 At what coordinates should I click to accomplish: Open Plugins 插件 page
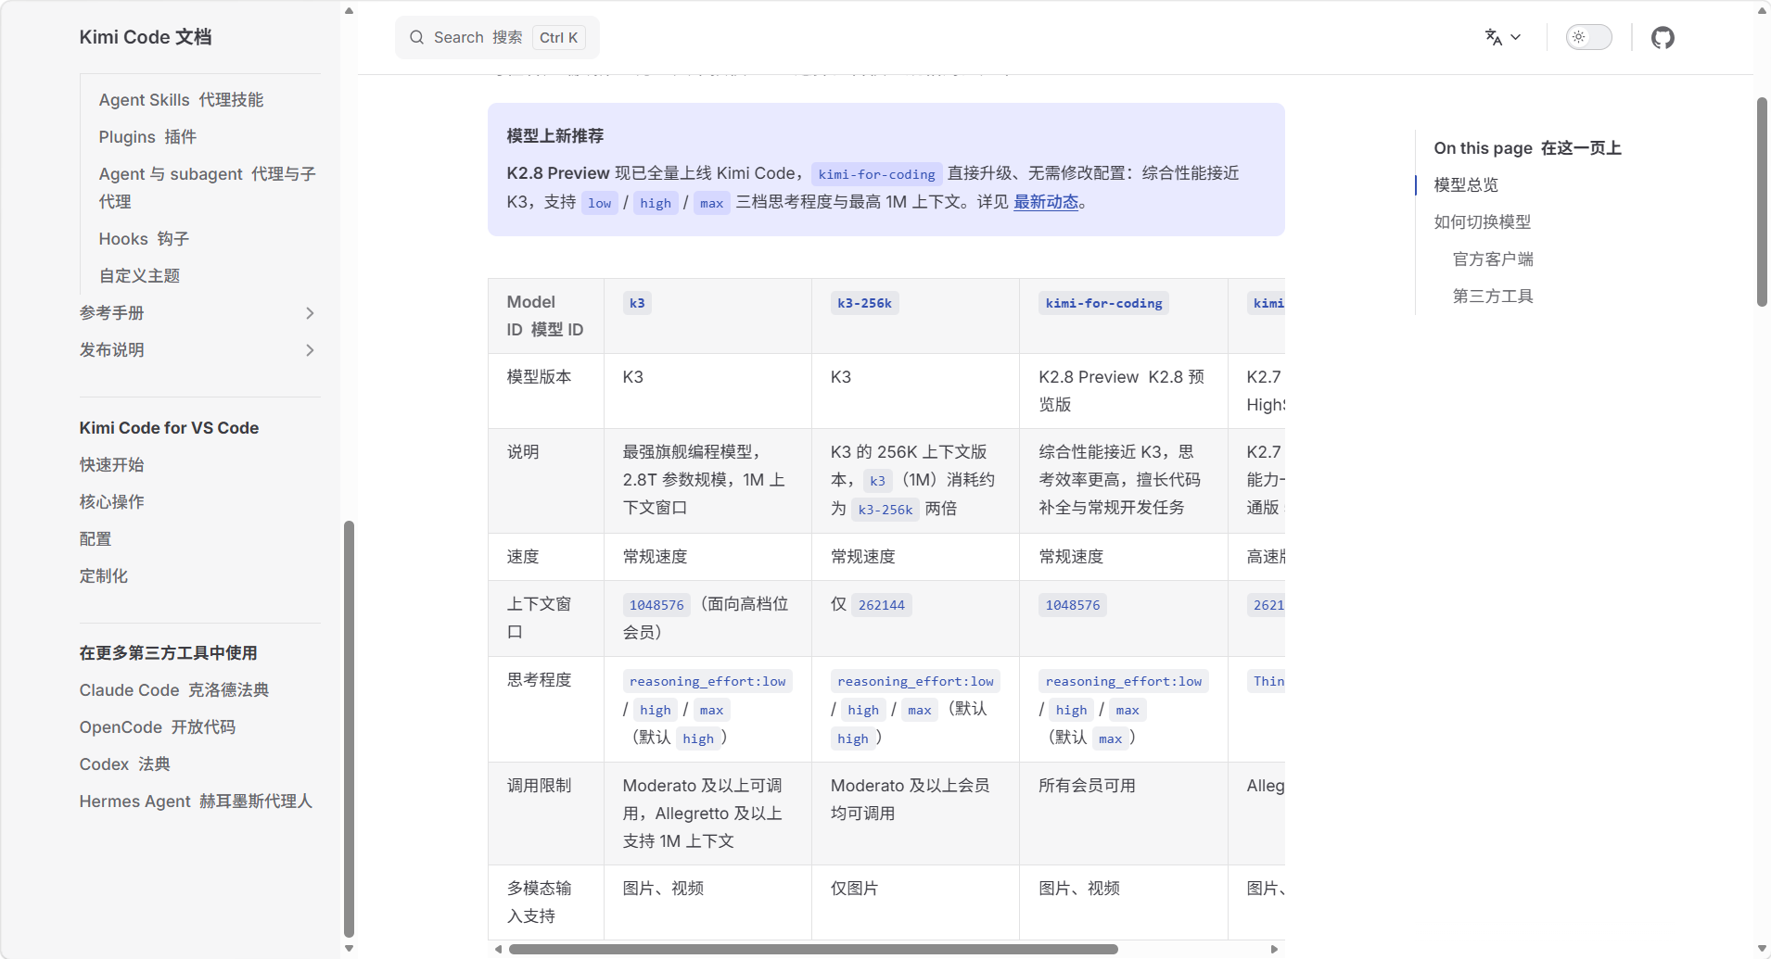click(x=147, y=137)
